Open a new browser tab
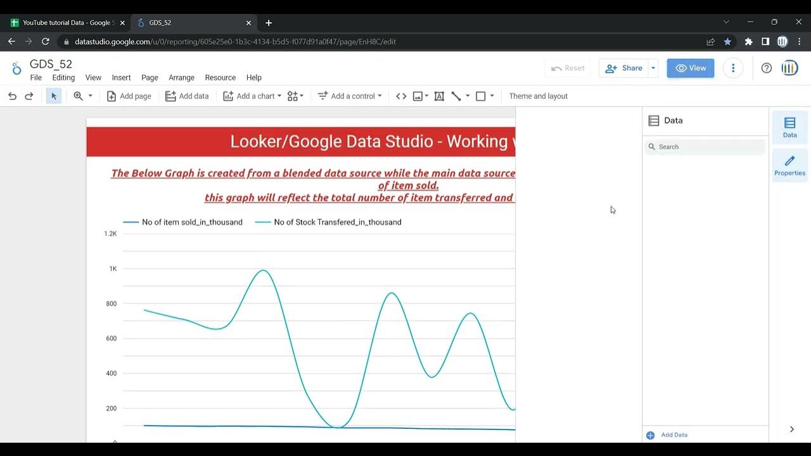 269,23
